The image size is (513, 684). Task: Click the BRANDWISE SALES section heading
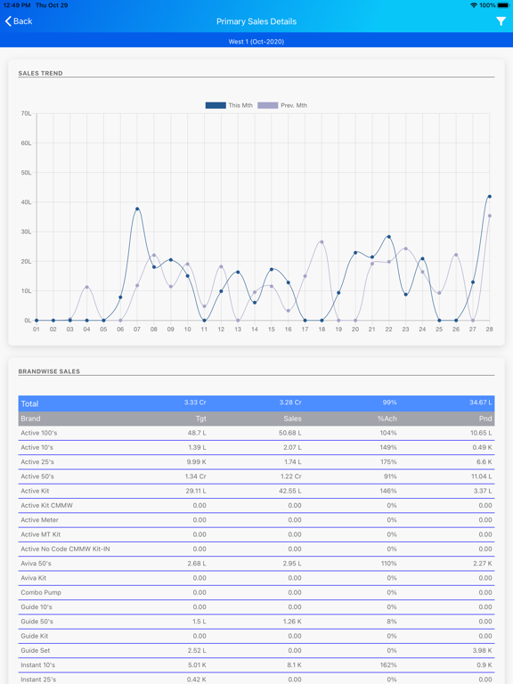(x=49, y=371)
